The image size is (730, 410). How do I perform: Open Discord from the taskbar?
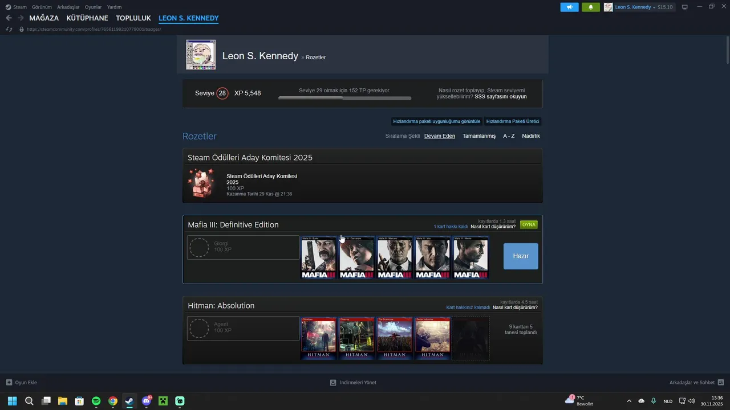[x=147, y=401]
